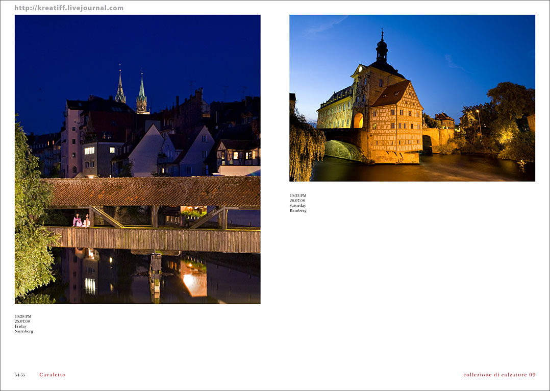Click the red 'Cavaletto' footer text
Image resolution: width=550 pixels, height=391 pixels.
tap(53, 375)
